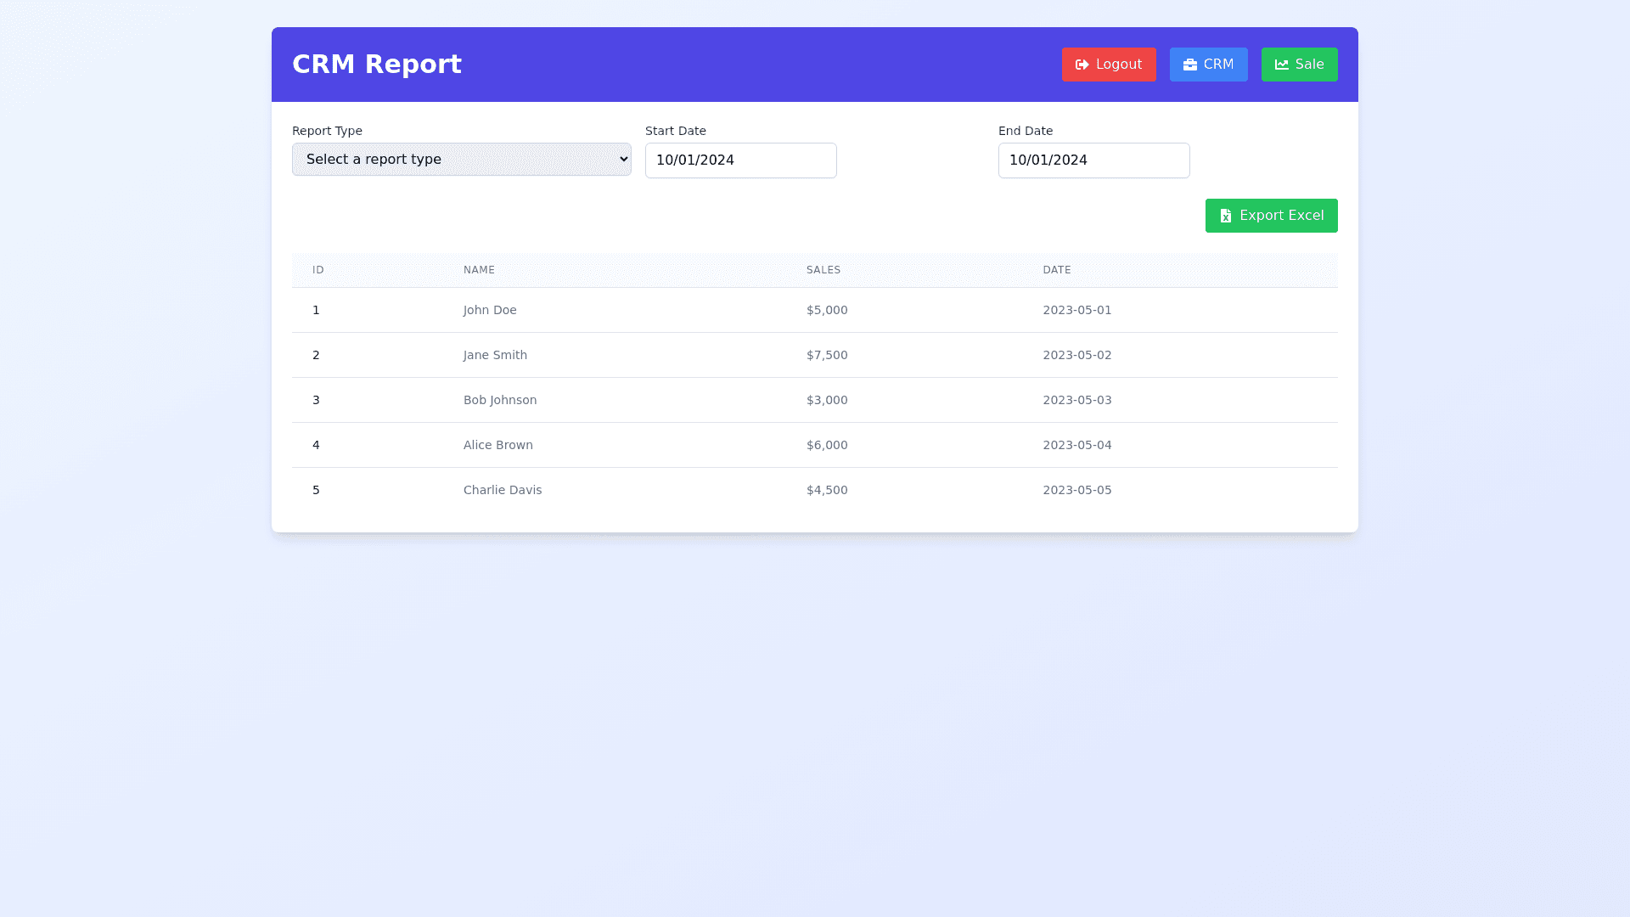
Task: Select the Charlie Davis row
Action: coord(502,490)
